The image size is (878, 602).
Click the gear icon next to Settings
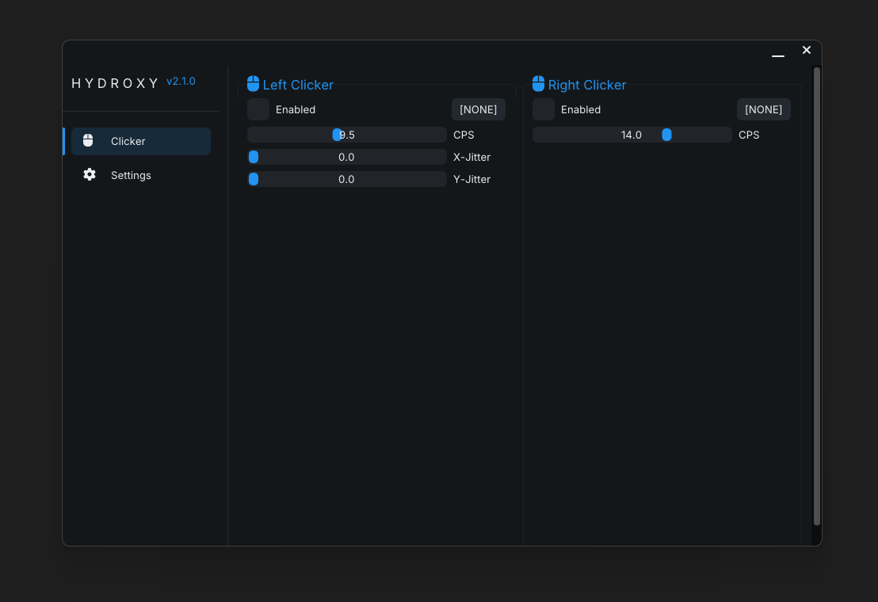tap(90, 174)
